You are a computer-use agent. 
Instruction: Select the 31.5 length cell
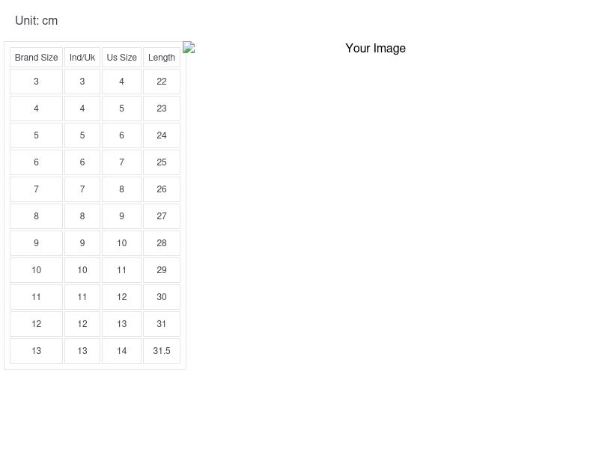(162, 351)
